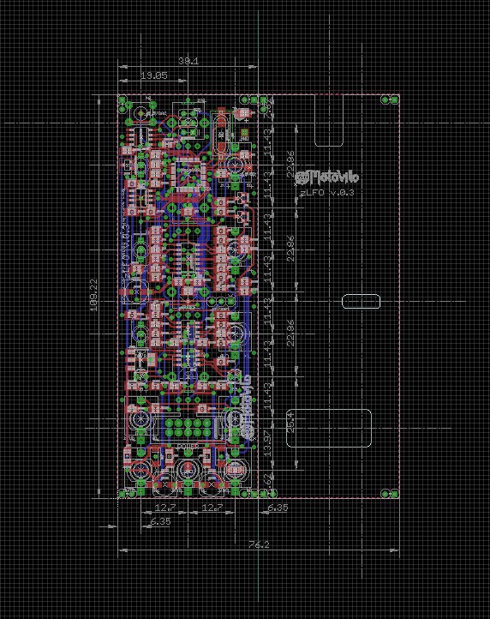Select the 19.05 dimension label
The width and height of the screenshot is (490, 619).
pyautogui.click(x=154, y=75)
